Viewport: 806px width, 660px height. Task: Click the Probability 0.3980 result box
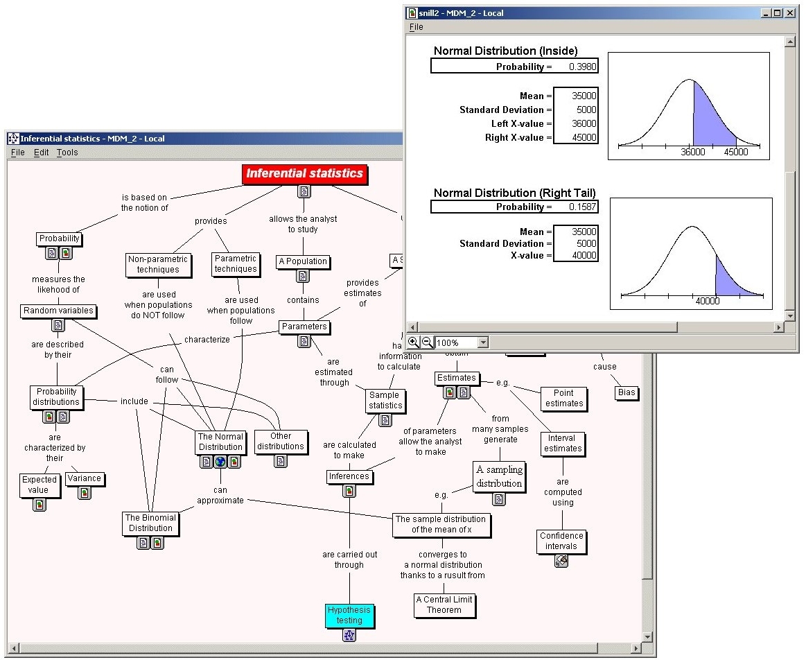coord(514,67)
